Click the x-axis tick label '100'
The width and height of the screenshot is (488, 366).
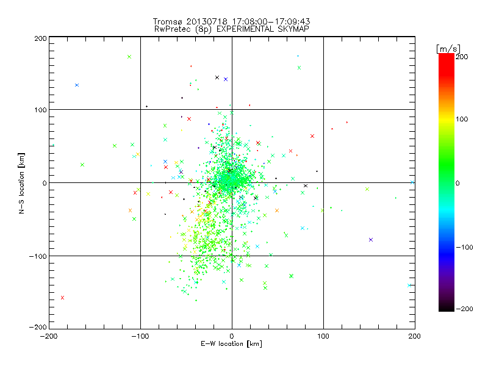(x=323, y=336)
